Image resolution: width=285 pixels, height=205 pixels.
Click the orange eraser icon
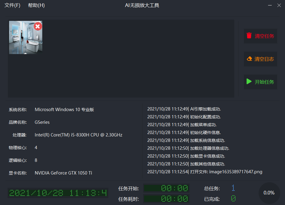pos(249,59)
